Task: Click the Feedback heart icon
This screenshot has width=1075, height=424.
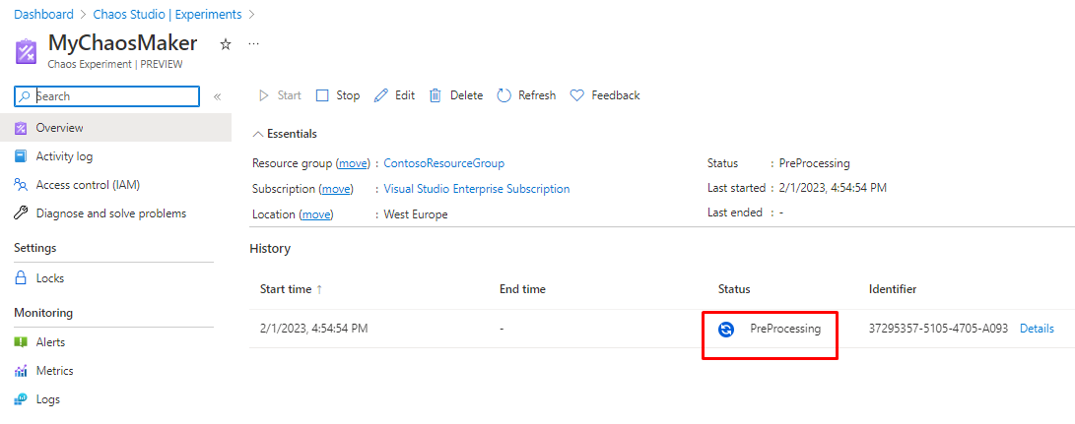Action: 577,95
